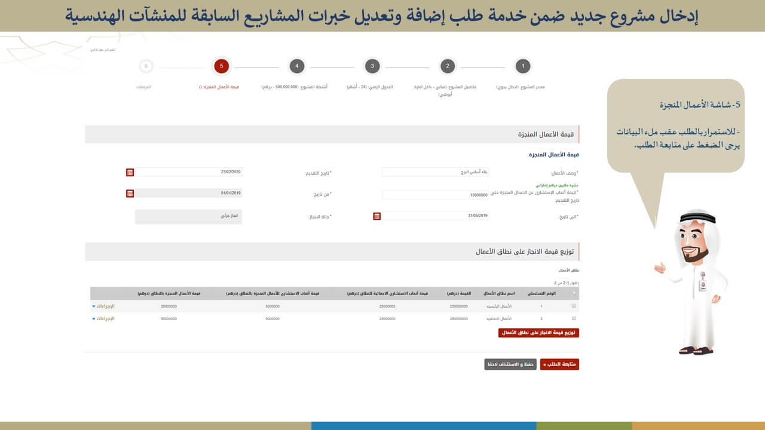Tick checkbox for table row number 1
This screenshot has height=430, width=765.
click(574, 306)
